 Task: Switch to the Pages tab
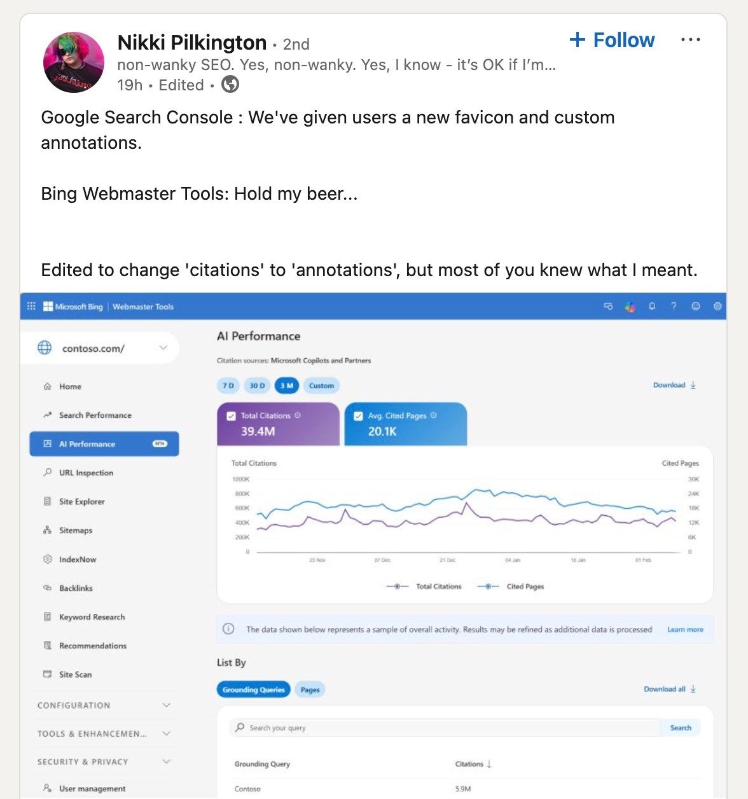click(310, 689)
